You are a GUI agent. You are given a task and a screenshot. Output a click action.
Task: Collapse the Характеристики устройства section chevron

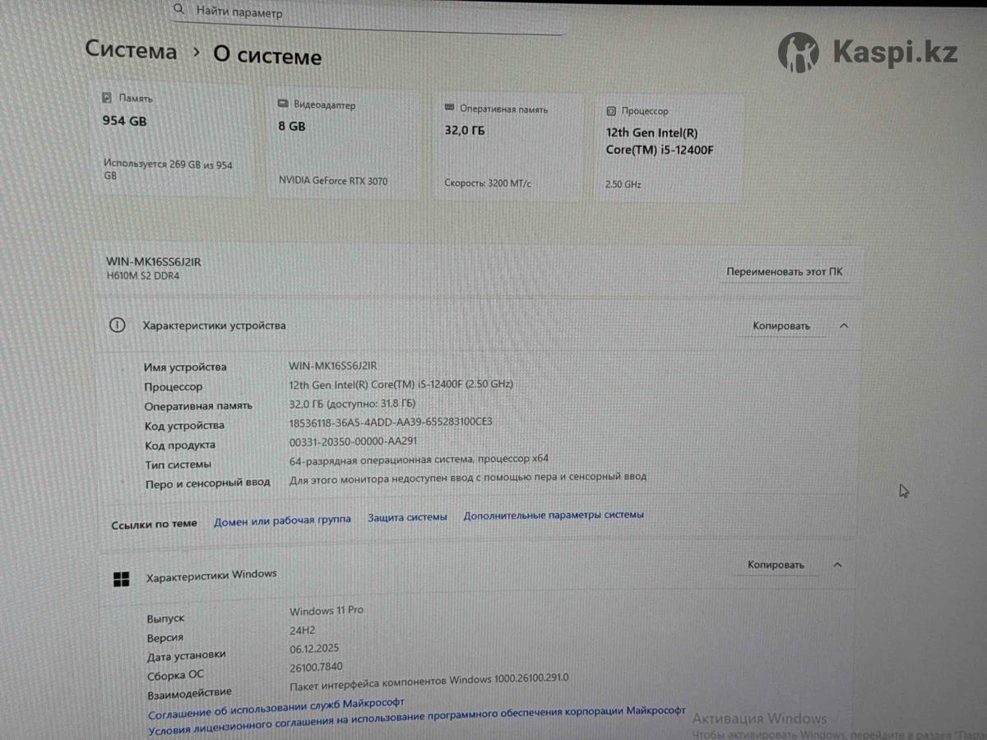[844, 326]
